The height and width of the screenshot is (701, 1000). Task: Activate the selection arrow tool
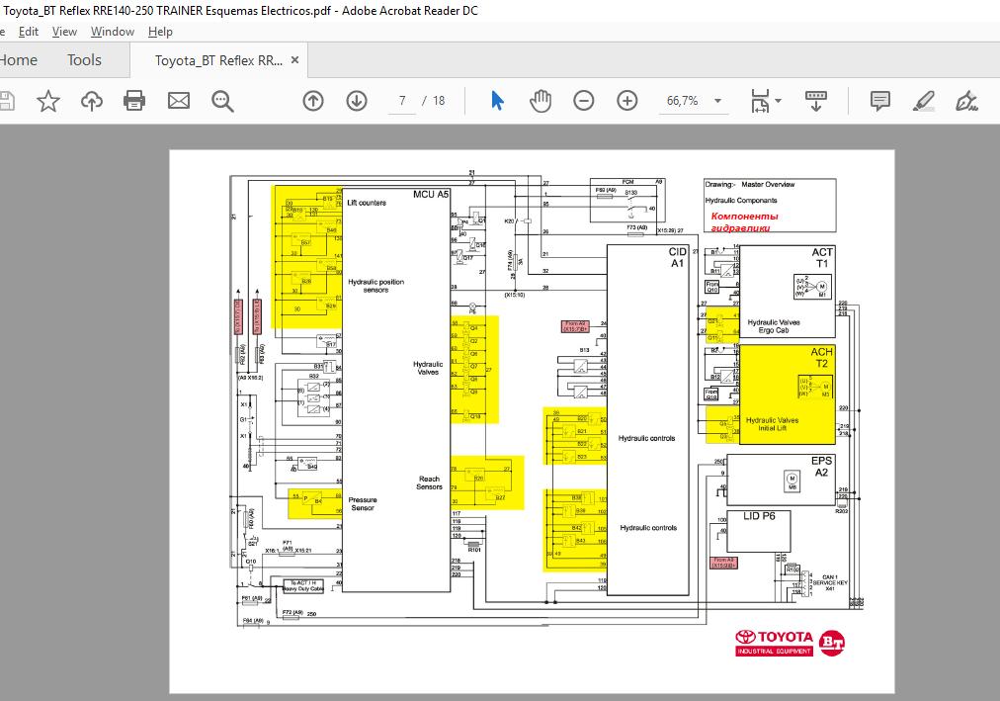(x=497, y=101)
